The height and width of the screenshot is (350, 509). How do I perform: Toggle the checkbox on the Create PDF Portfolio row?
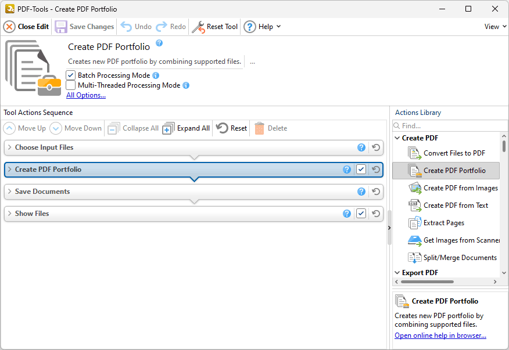pyautogui.click(x=361, y=169)
